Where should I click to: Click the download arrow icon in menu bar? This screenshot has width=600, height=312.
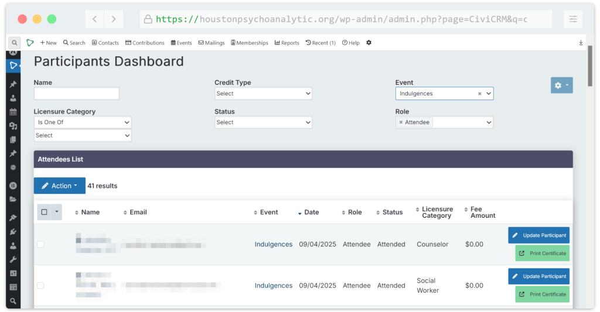coord(581,43)
